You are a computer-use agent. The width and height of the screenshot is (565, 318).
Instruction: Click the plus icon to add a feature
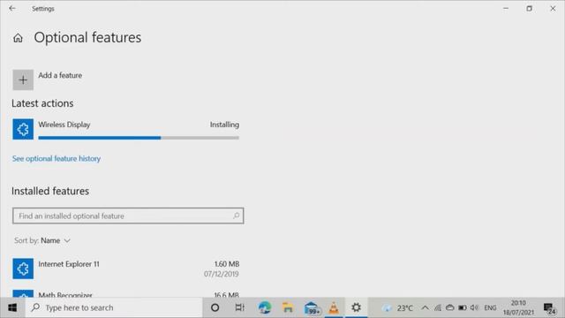[23, 79]
